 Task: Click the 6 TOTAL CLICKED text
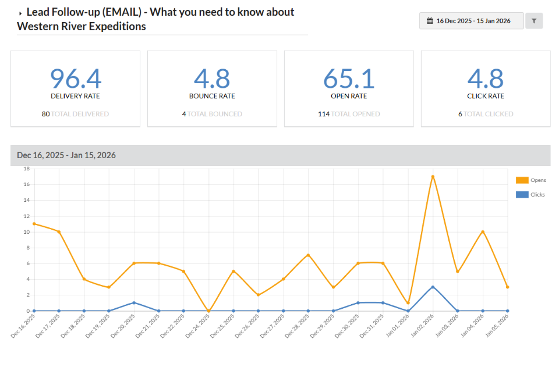coord(486,114)
